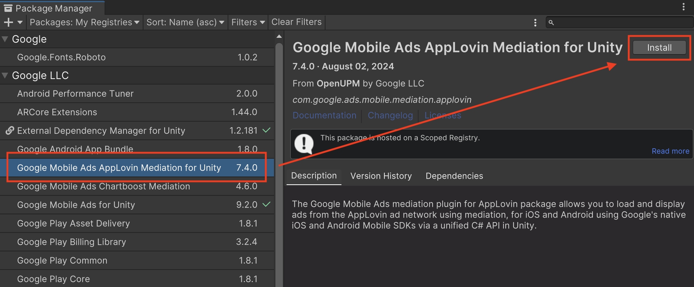Open the Packages: My Registries dropdown

point(84,22)
